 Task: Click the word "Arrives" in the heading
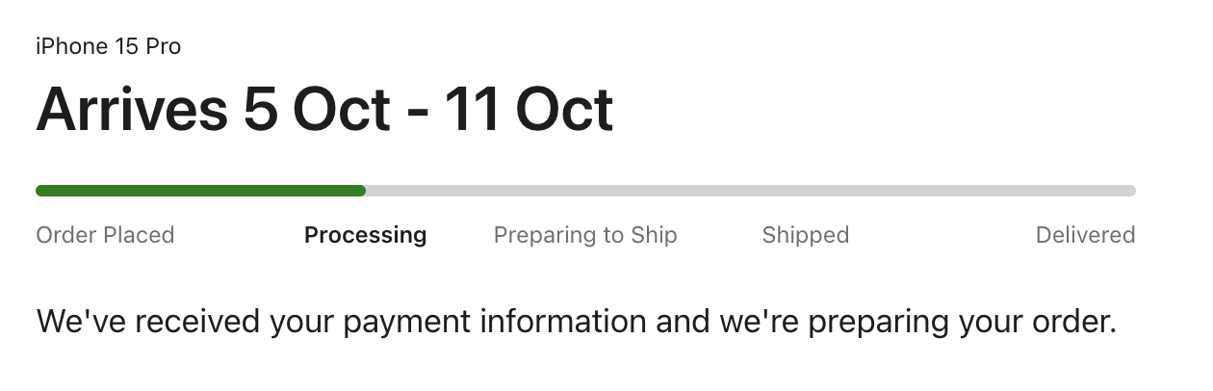click(131, 109)
